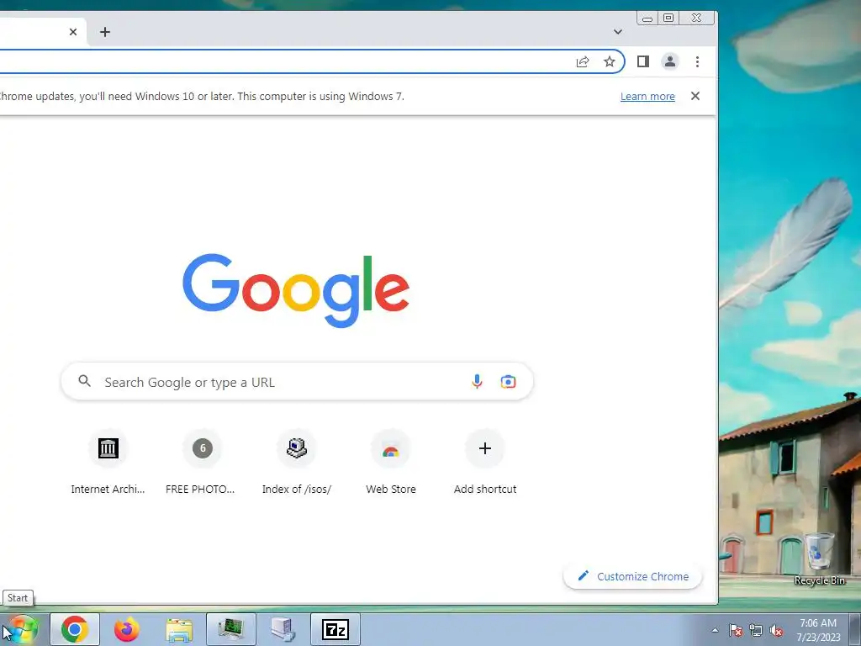Click the Search Google or type a URL box
This screenshot has height=646, width=861.
tap(297, 381)
